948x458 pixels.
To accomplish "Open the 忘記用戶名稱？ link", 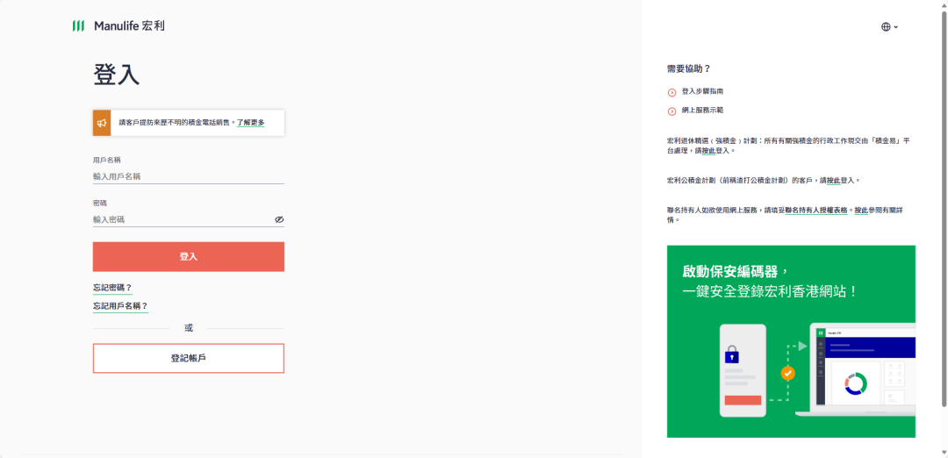I will (120, 306).
